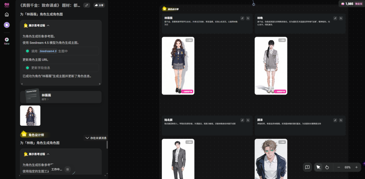The image size is (365, 179).
Task: Click the canvas connector node at top
Action: 253,4
